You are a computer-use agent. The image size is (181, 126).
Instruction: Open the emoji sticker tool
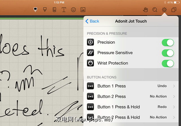[74, 10]
